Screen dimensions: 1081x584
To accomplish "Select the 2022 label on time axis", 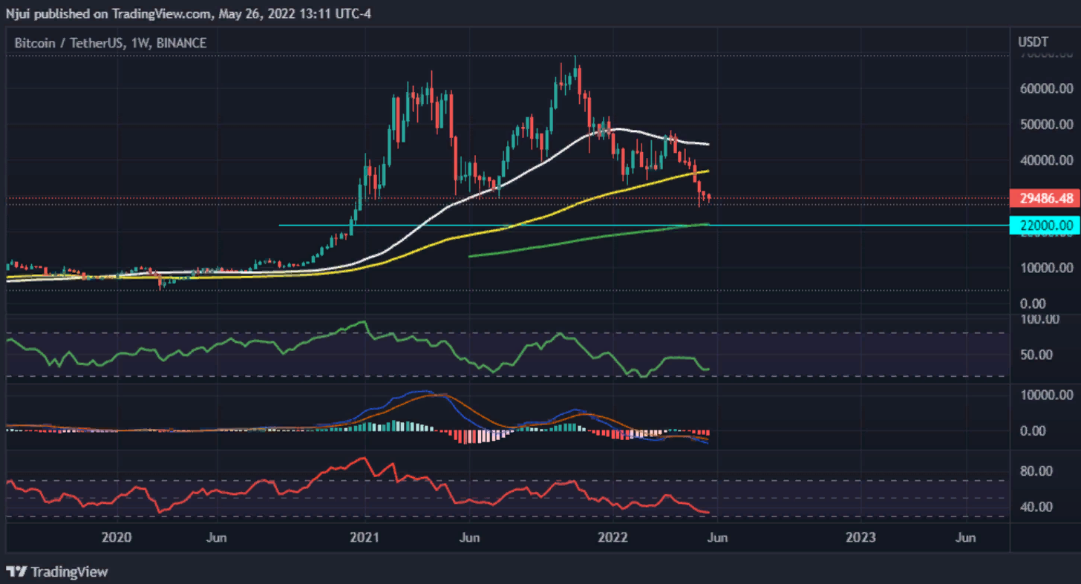I will click(x=614, y=537).
